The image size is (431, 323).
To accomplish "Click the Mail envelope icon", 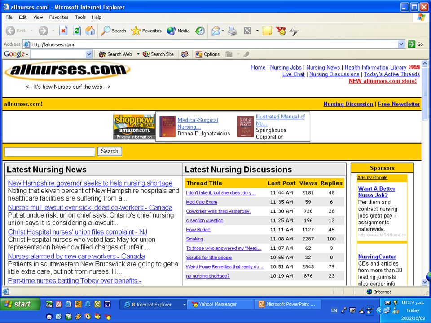I will pyautogui.click(x=216, y=31).
